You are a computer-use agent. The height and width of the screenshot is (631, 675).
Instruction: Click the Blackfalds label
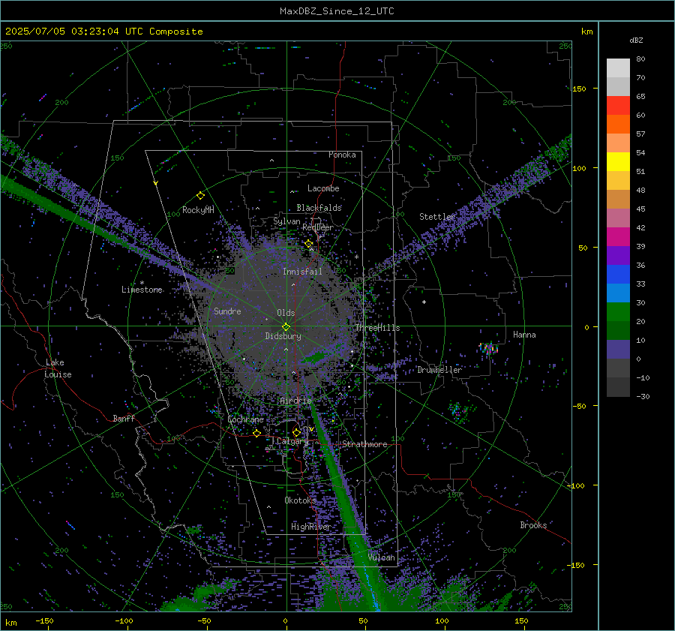319,208
